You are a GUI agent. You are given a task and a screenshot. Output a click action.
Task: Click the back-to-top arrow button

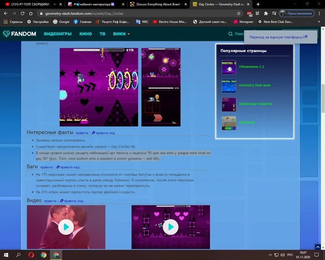[318, 247]
